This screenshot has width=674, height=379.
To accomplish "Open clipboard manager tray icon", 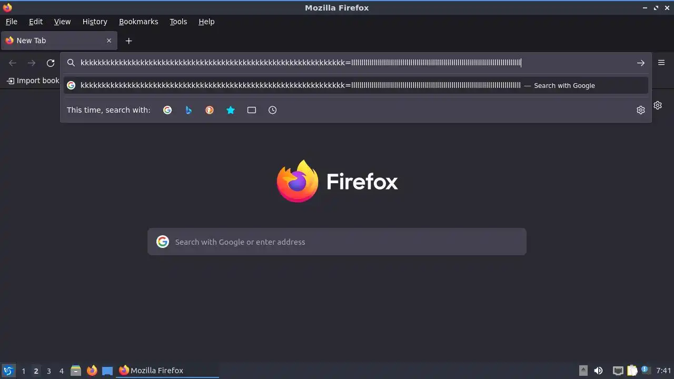I will [632, 371].
